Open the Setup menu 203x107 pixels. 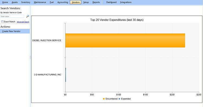coord(86,2)
